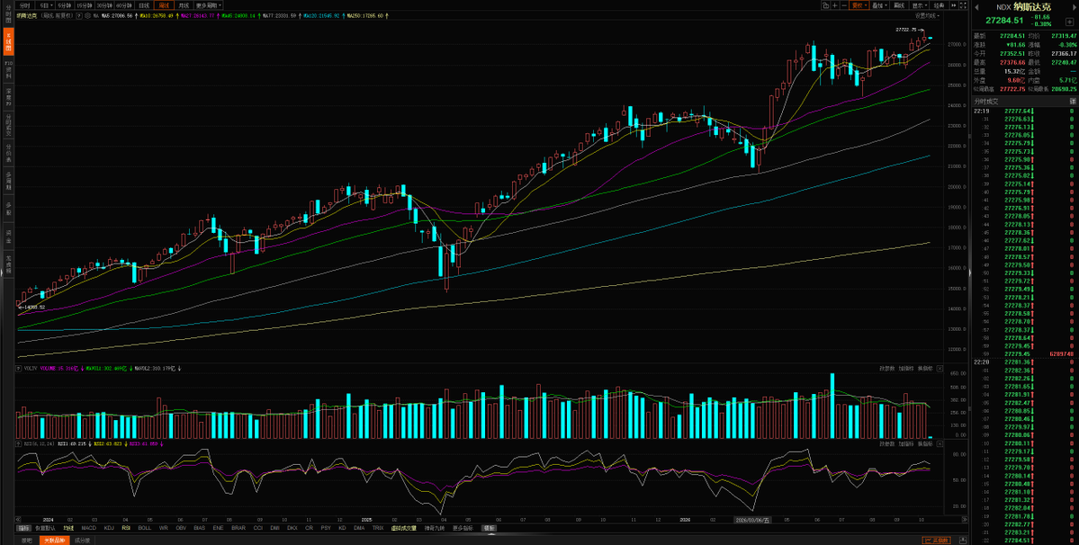Click 换指标 in volume panel
The width and height of the screenshot is (1079, 545).
pos(924,369)
